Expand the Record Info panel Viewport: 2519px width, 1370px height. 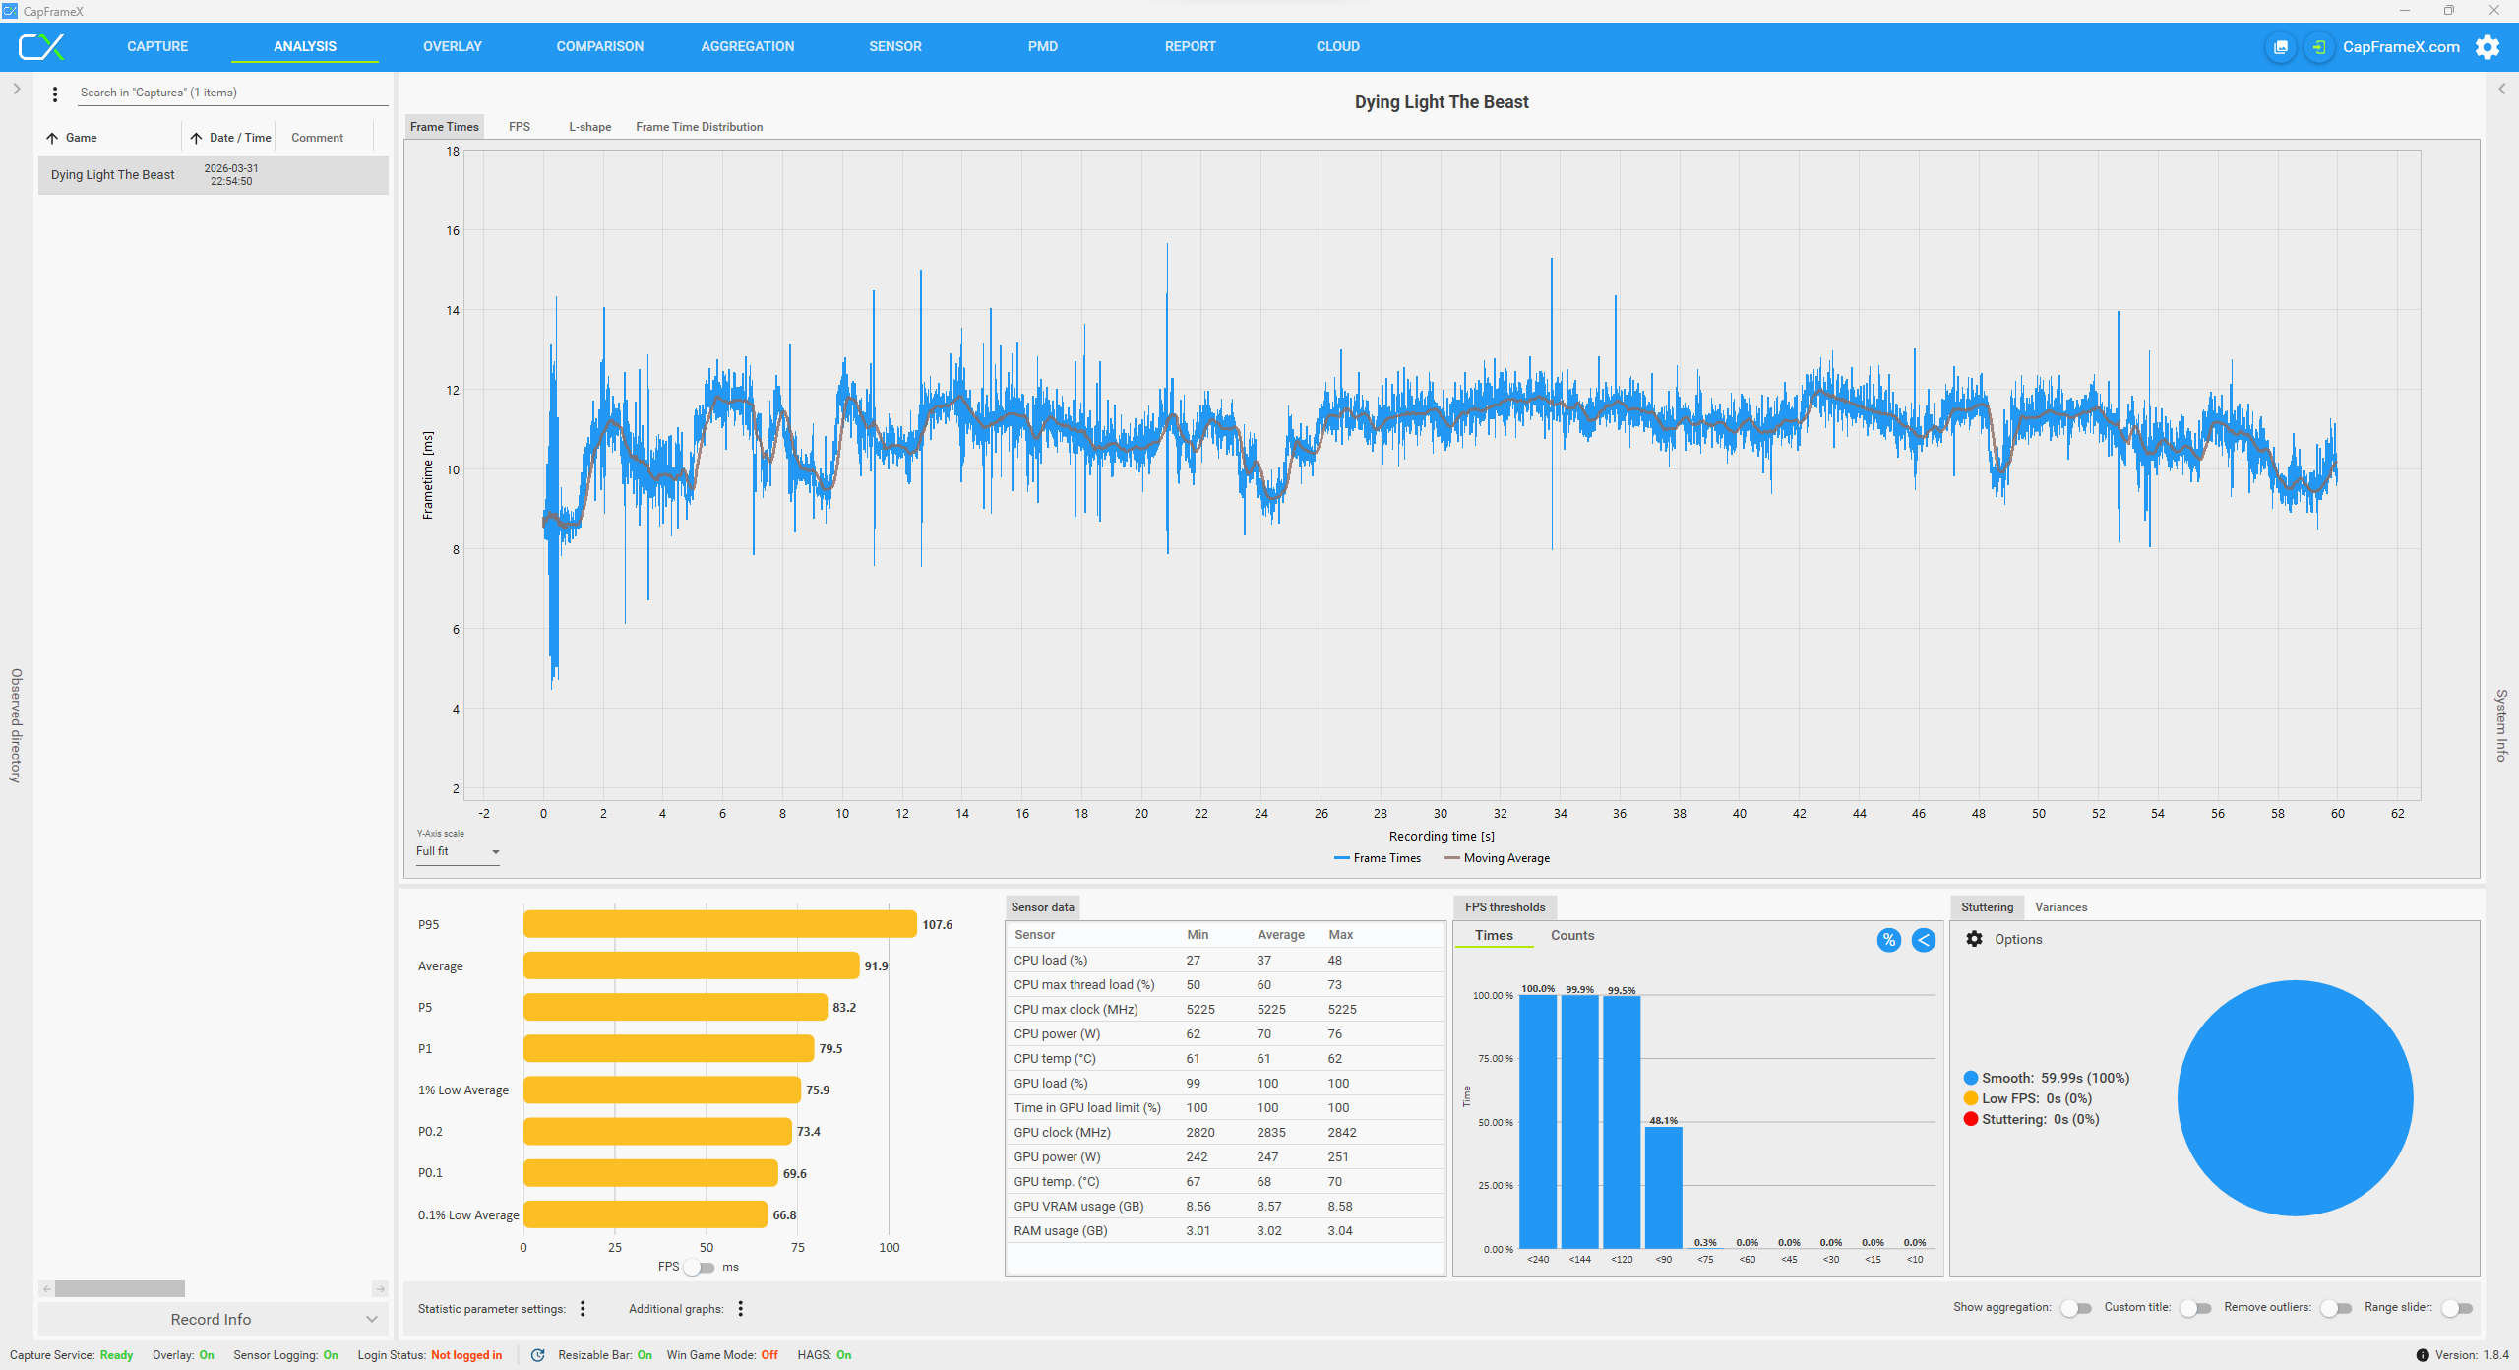[213, 1319]
